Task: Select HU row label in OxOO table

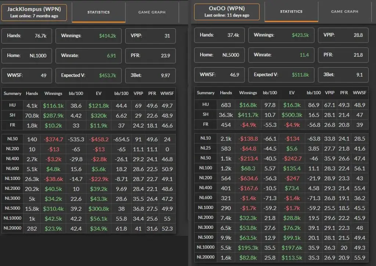Action: (206, 104)
